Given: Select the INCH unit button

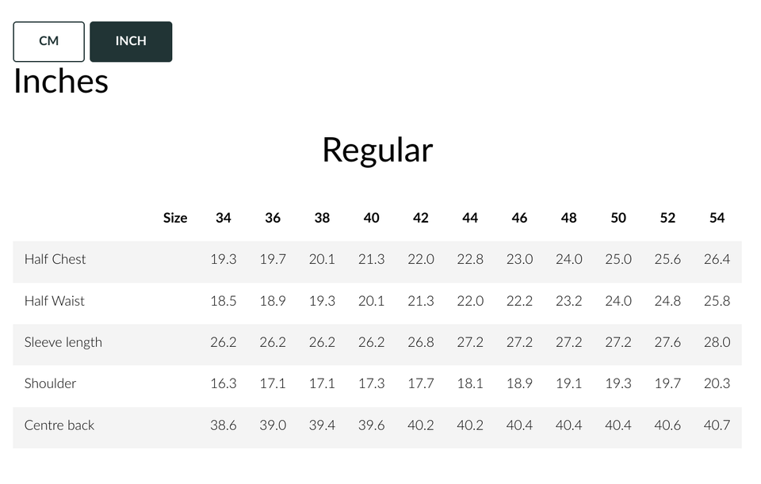Looking at the screenshot, I should 131,41.
